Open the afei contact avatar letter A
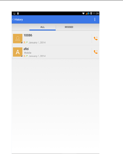Viewport: 123px width, 154px height. coord(18,52)
